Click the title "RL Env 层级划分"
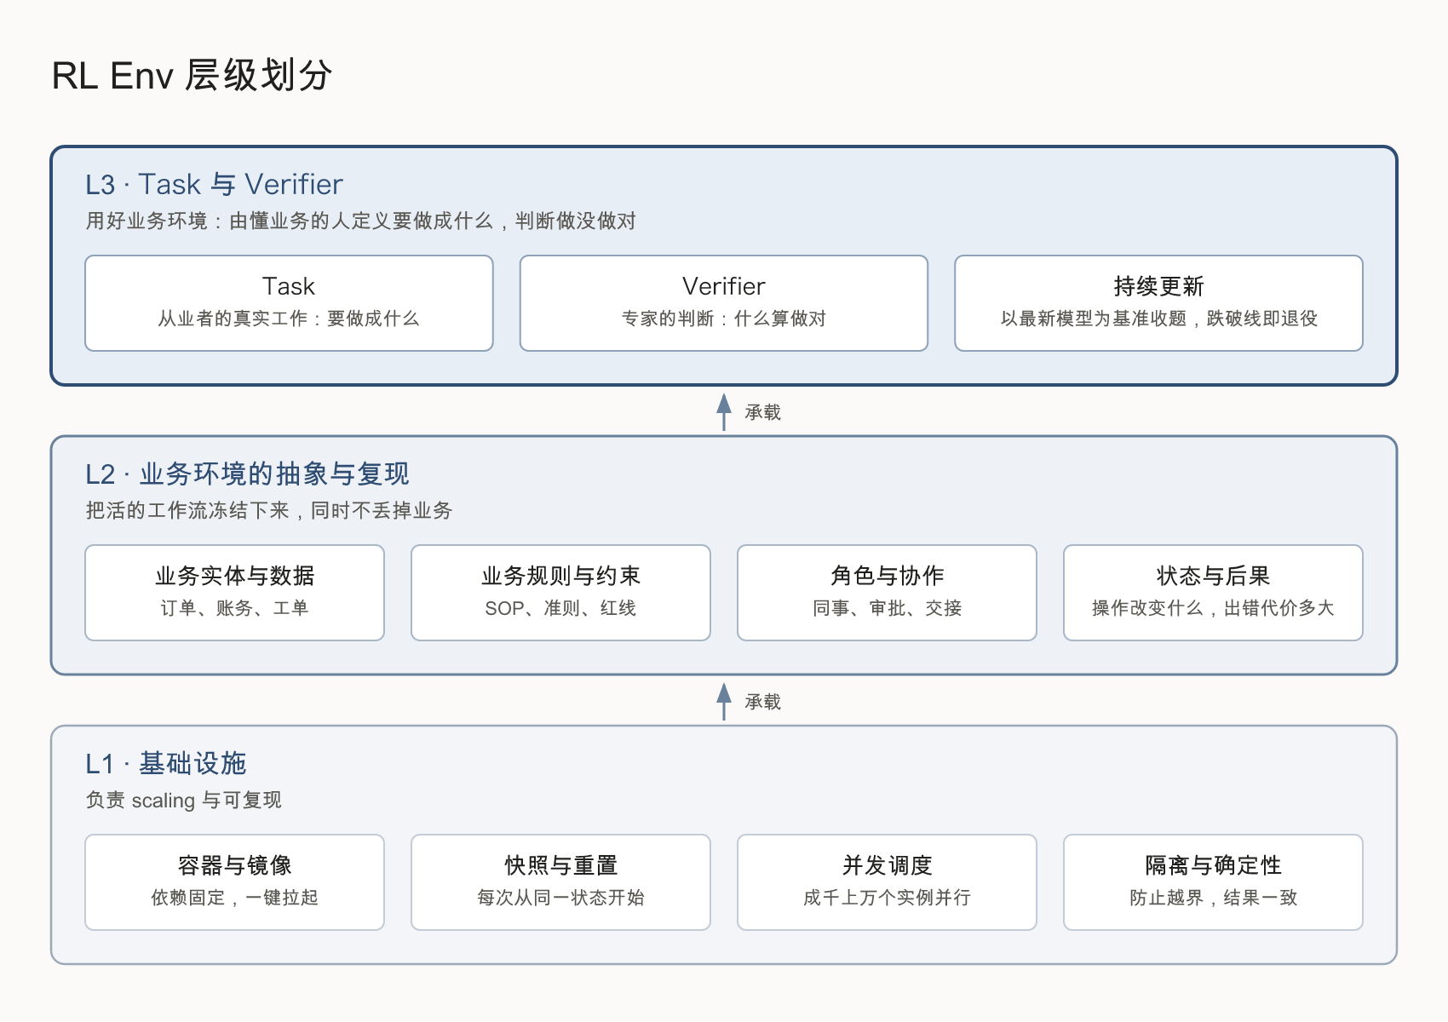Image resolution: width=1448 pixels, height=1022 pixels. (x=192, y=75)
